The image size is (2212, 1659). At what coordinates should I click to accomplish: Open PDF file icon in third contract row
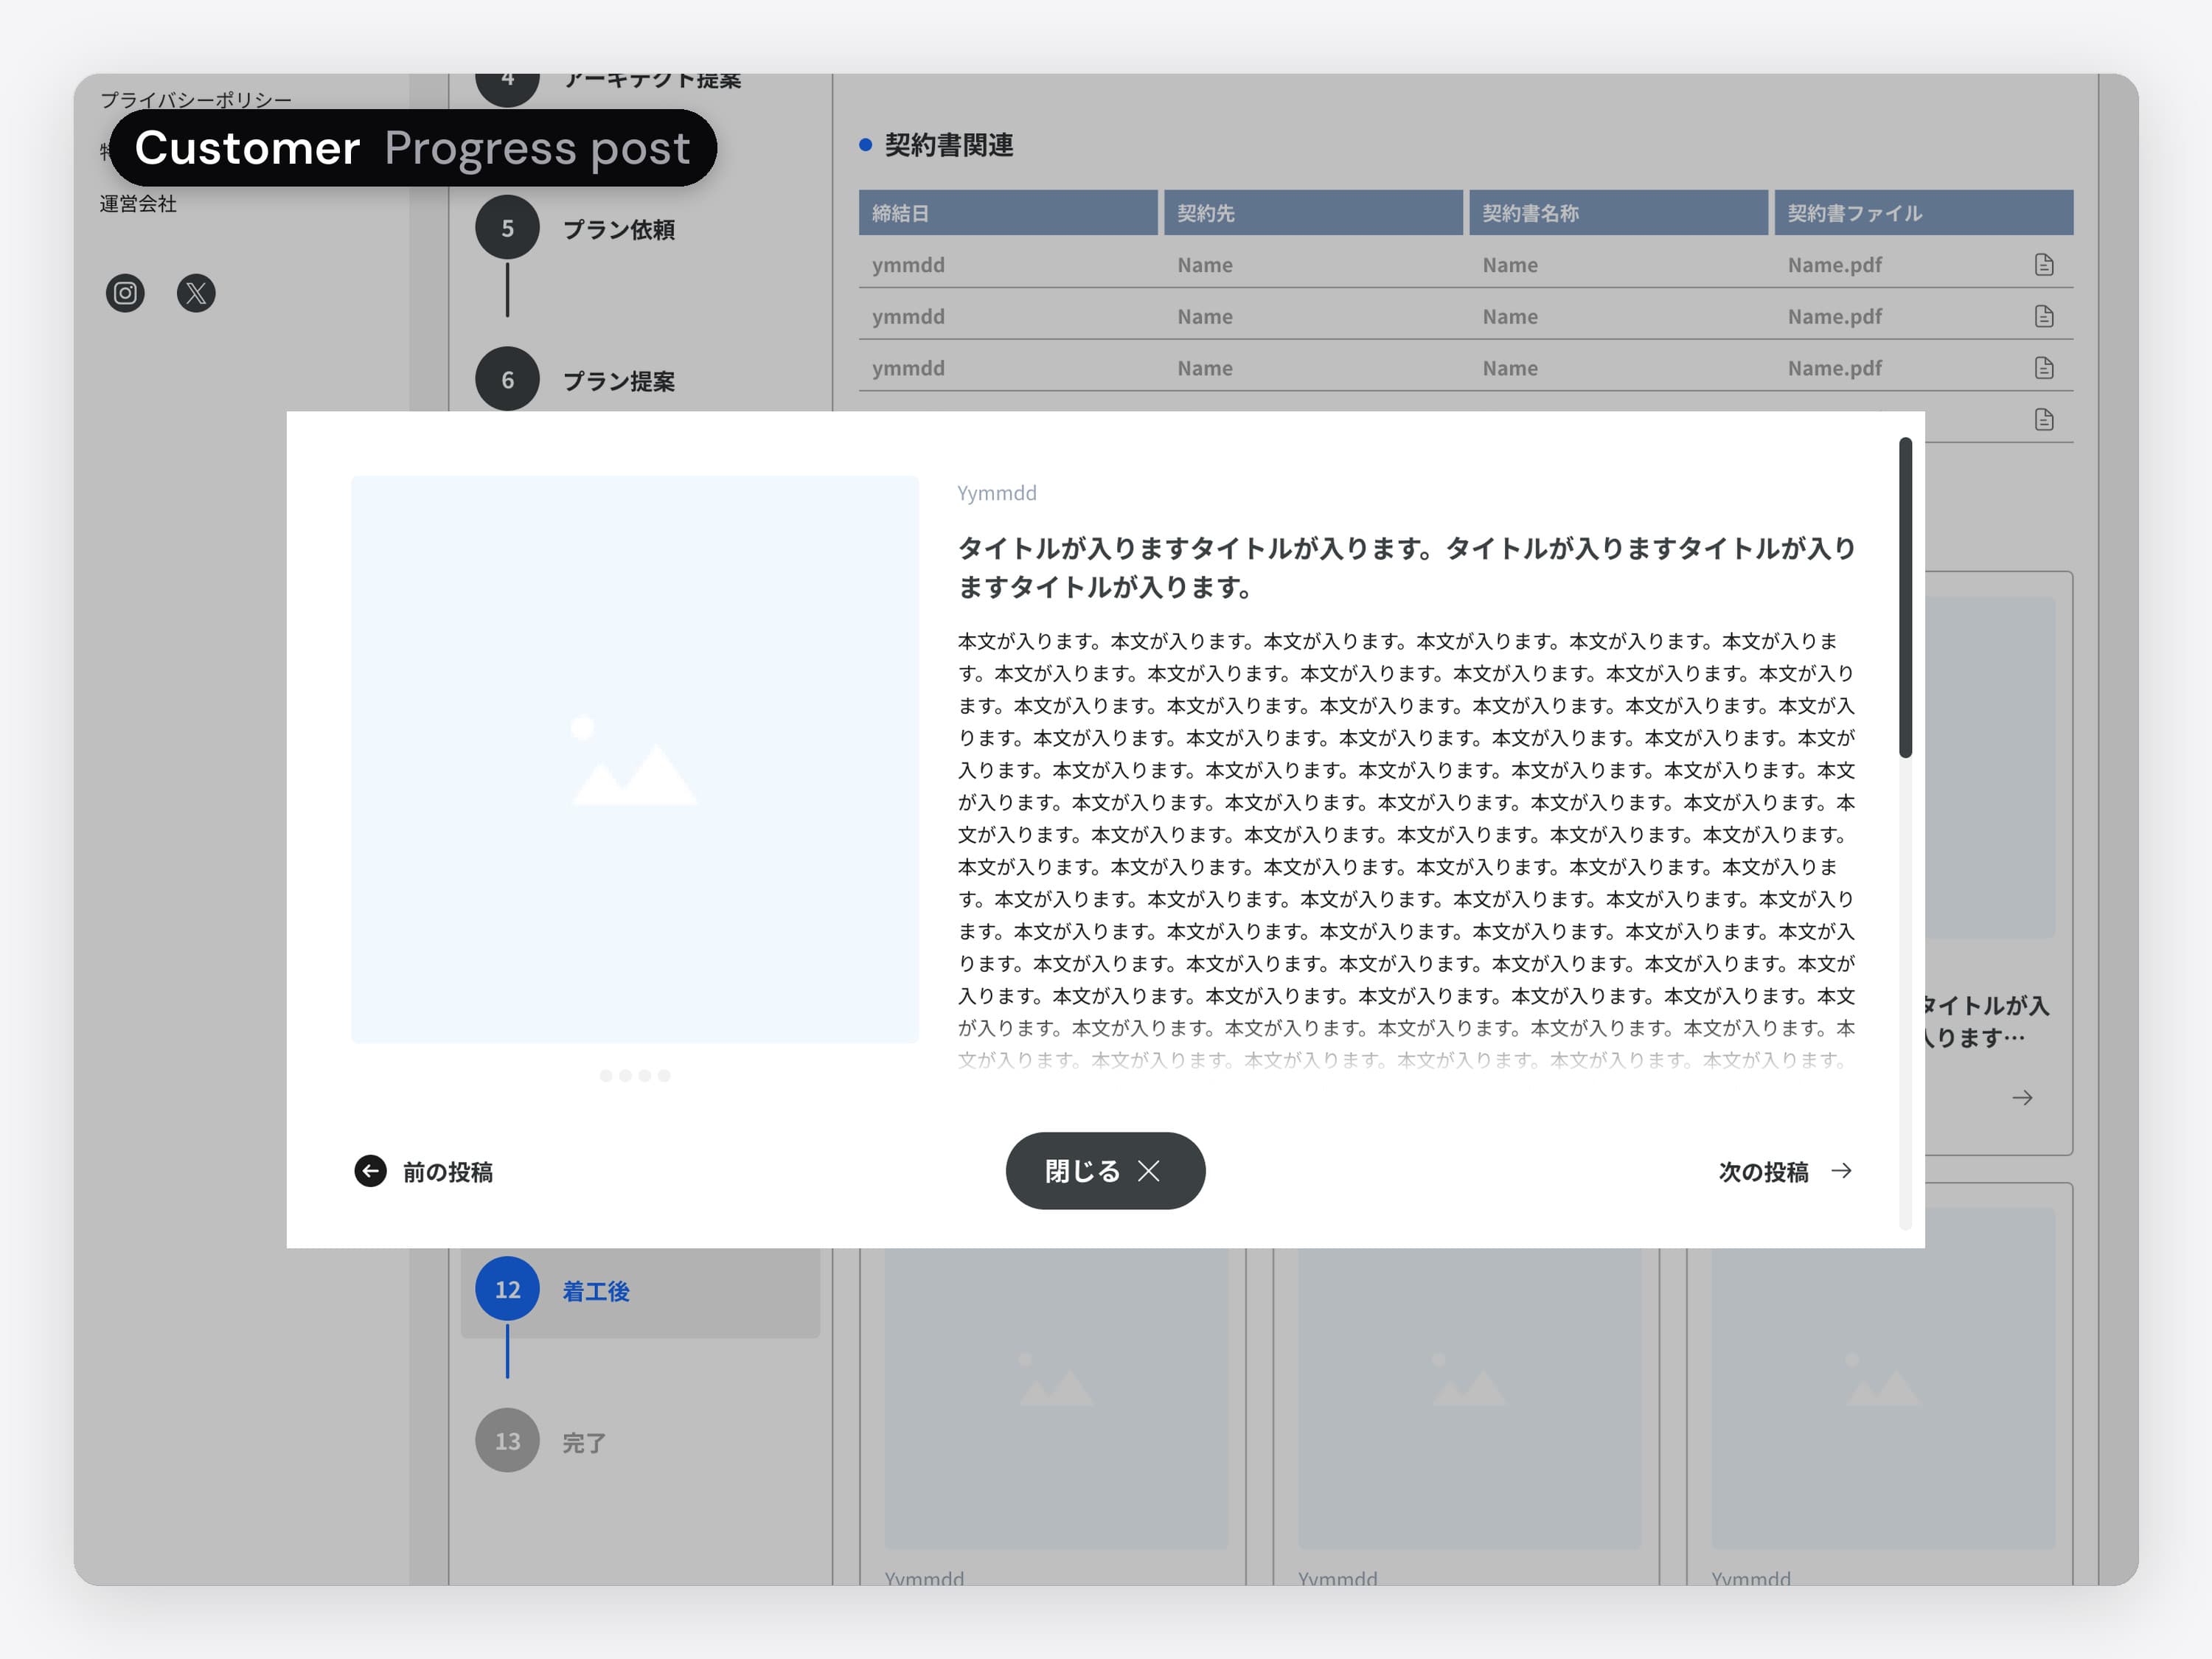(2044, 368)
